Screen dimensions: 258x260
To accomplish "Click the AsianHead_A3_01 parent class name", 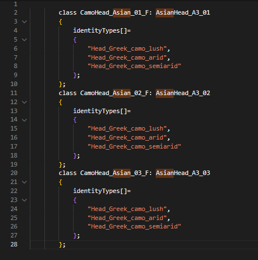I will (x=183, y=12).
